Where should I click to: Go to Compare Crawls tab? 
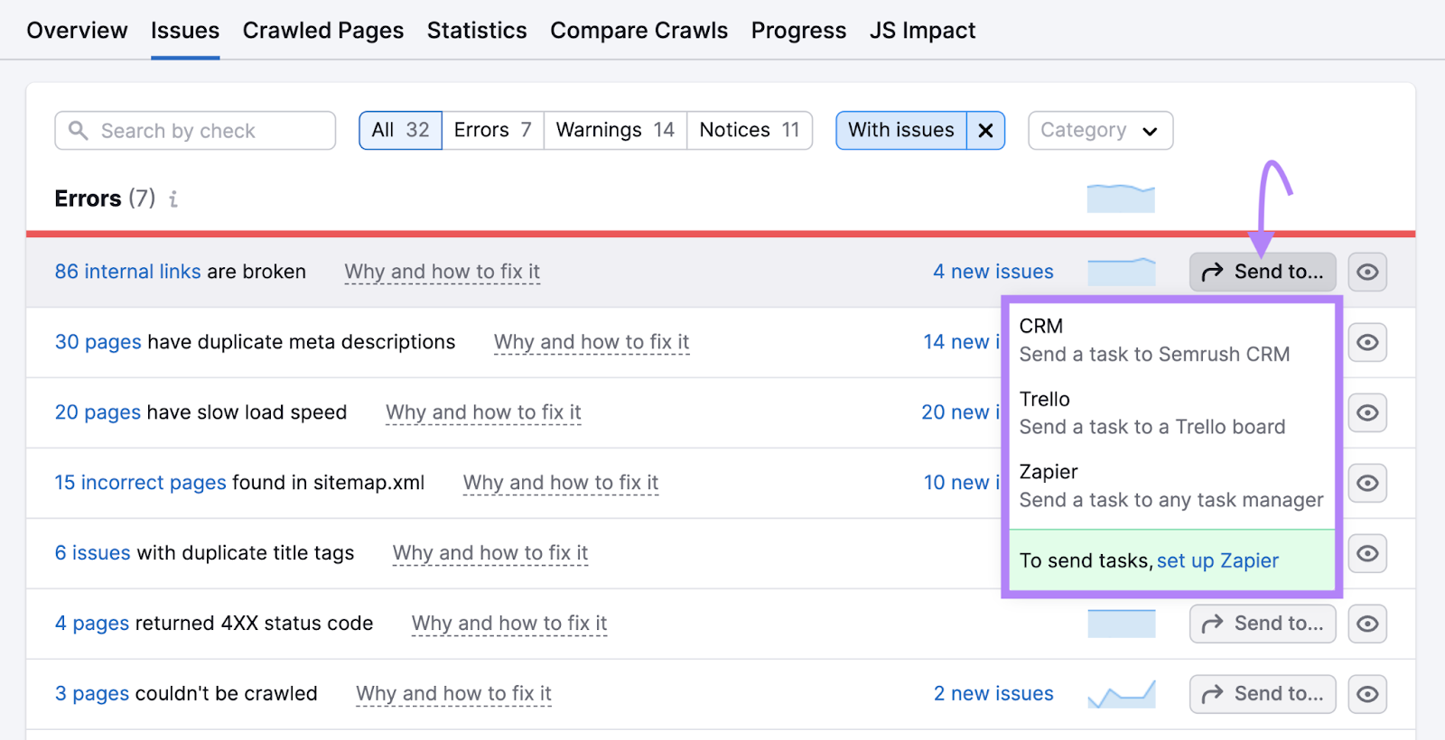(639, 31)
